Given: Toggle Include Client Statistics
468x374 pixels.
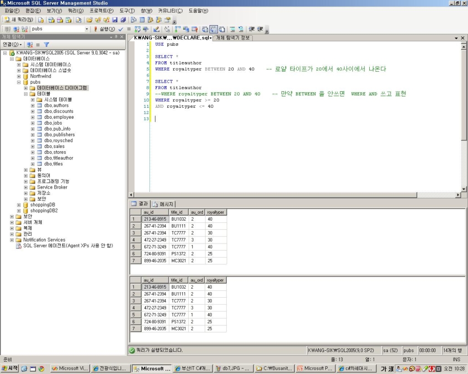Looking at the screenshot, I should pos(186,29).
